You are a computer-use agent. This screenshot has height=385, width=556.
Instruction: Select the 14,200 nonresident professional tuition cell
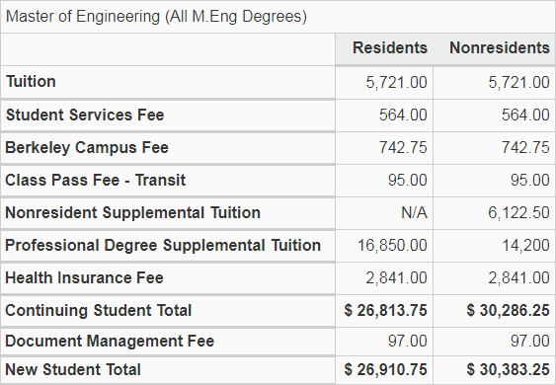coord(525,246)
